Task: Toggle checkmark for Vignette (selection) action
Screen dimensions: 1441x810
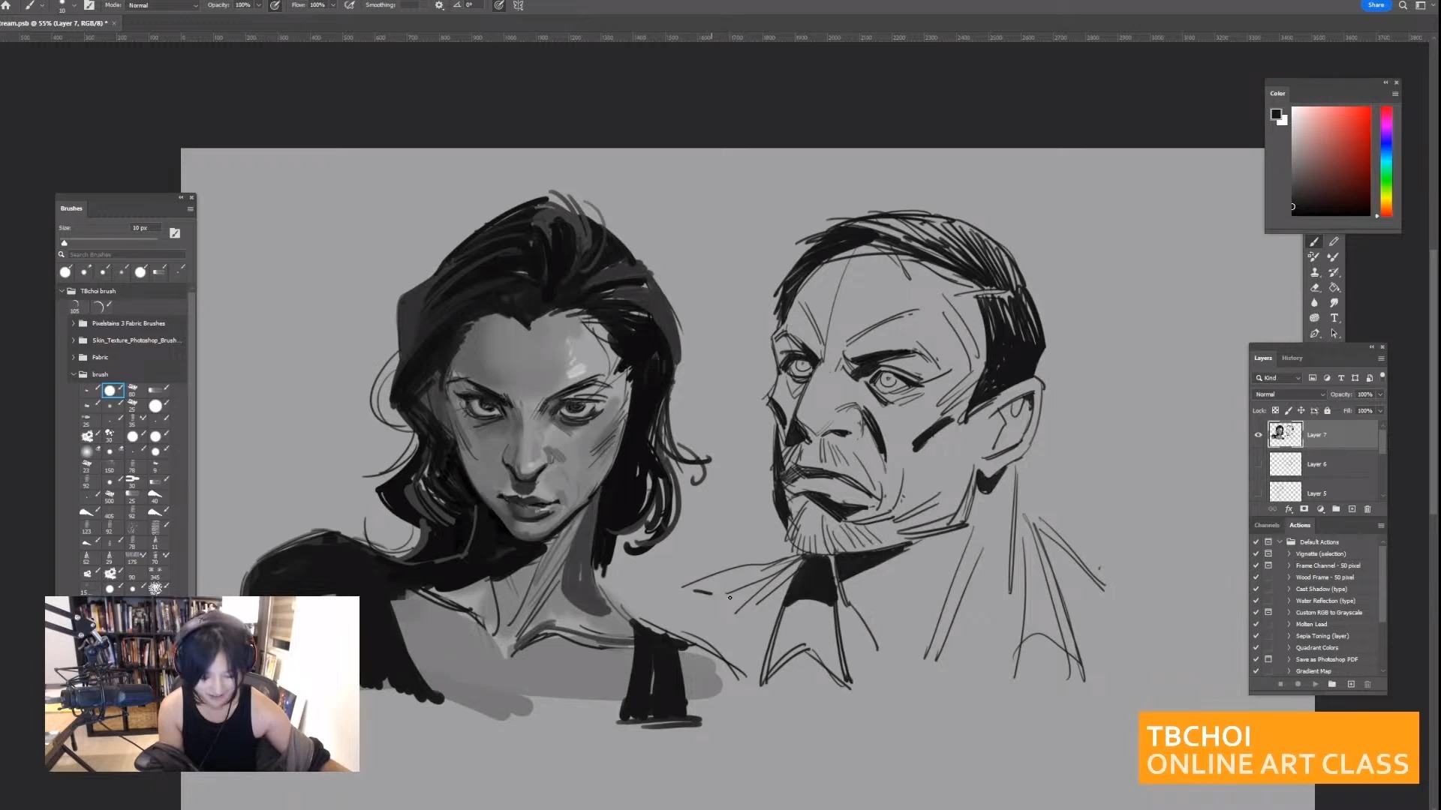Action: (x=1256, y=553)
